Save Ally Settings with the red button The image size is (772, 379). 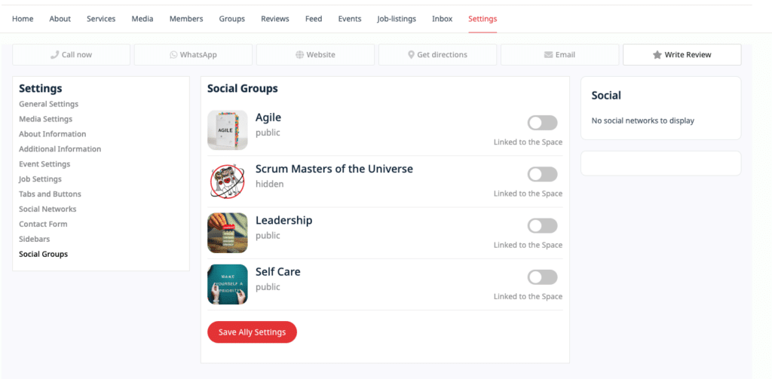pyautogui.click(x=252, y=332)
